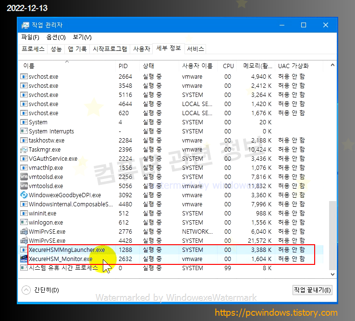Click the vmtoolsd.exe icon for PID 2256
This screenshot has height=321, width=355.
[x=24, y=177]
